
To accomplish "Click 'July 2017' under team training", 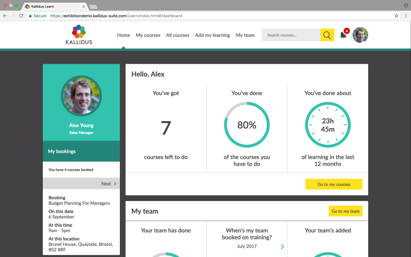I will point(247,246).
